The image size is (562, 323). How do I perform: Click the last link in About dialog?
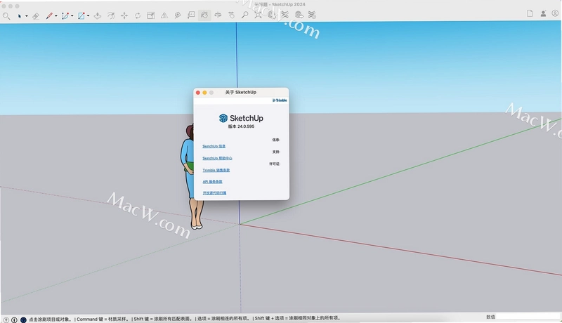214,193
